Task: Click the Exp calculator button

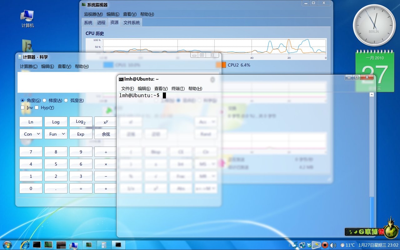Action: pos(81,134)
